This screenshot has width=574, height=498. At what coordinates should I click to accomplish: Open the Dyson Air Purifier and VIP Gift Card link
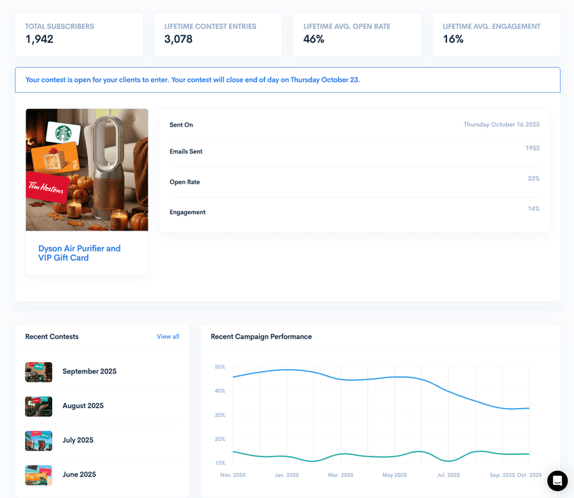point(79,253)
